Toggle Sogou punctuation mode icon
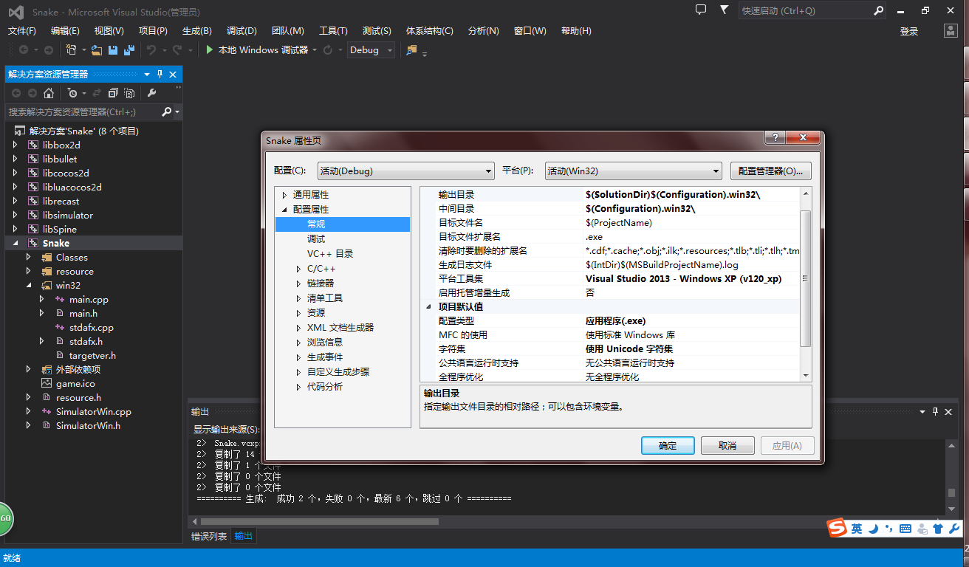Image resolution: width=969 pixels, height=567 pixels. (889, 529)
